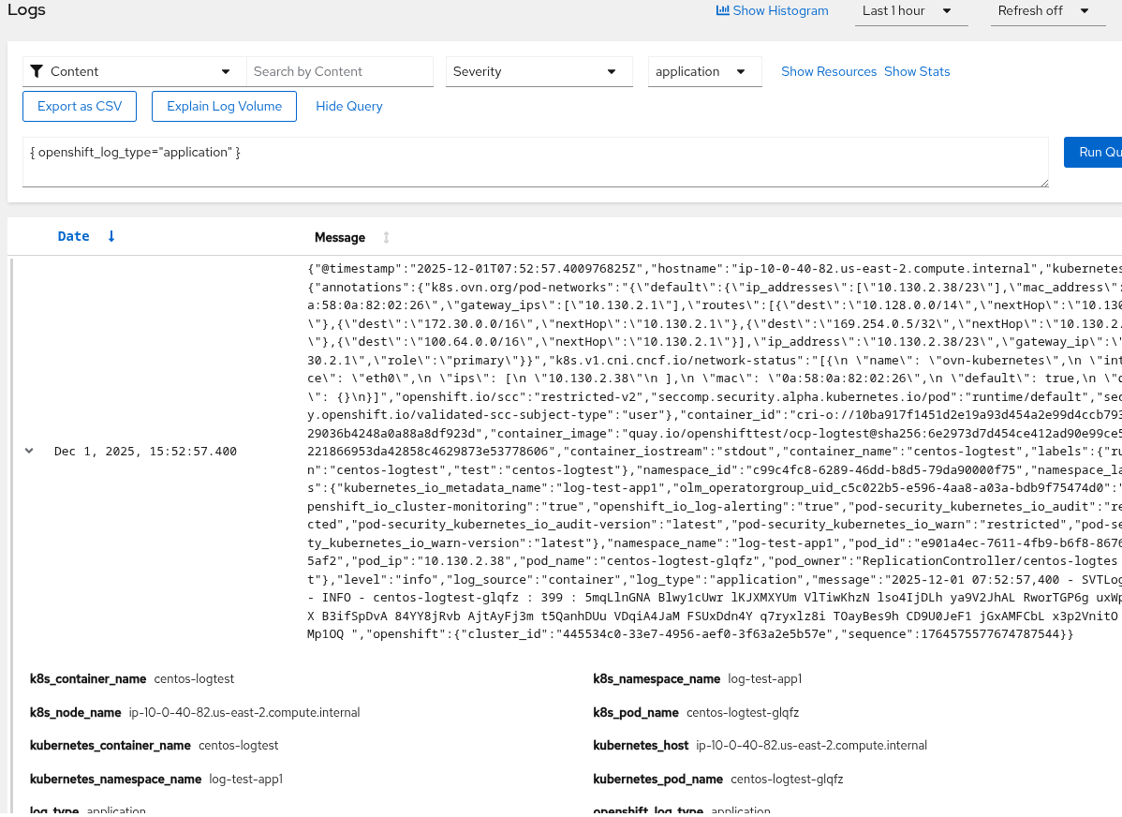Click the JSON log message body

715,451
